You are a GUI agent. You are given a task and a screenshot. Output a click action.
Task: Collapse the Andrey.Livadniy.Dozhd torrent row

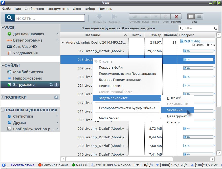pos(62,42)
